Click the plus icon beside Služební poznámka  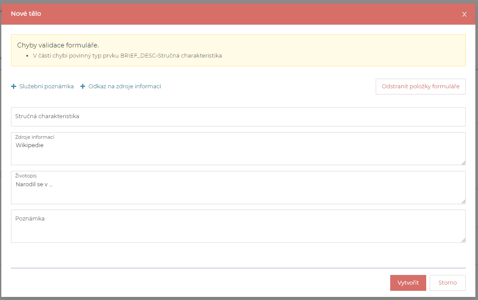coord(14,87)
